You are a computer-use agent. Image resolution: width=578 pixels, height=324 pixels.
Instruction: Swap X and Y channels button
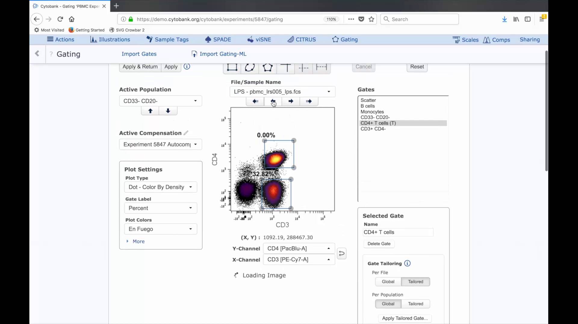pos(341,254)
